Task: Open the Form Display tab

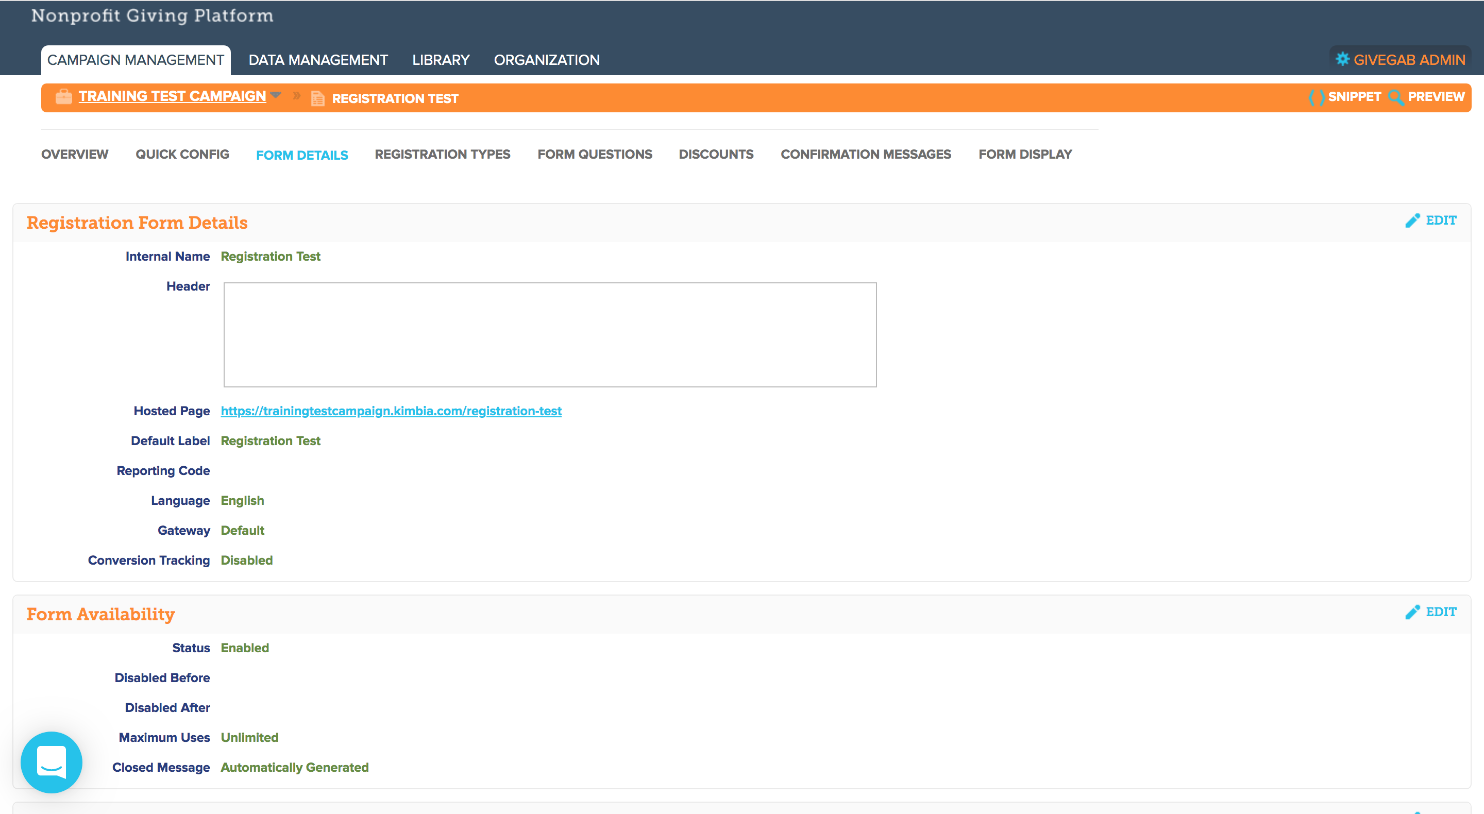Action: click(x=1025, y=155)
